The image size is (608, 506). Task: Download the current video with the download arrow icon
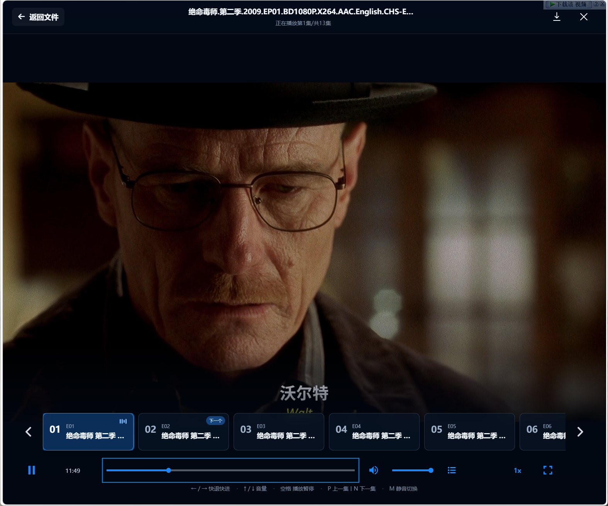click(x=557, y=17)
